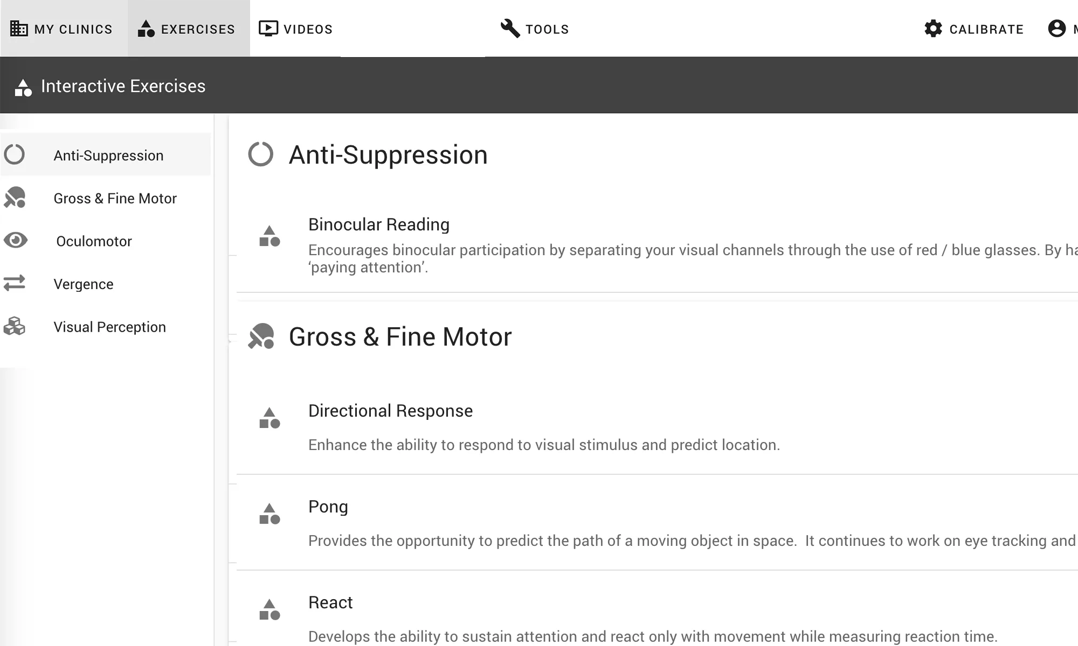The height and width of the screenshot is (646, 1078).
Task: Open the Tools menu
Action: point(535,29)
